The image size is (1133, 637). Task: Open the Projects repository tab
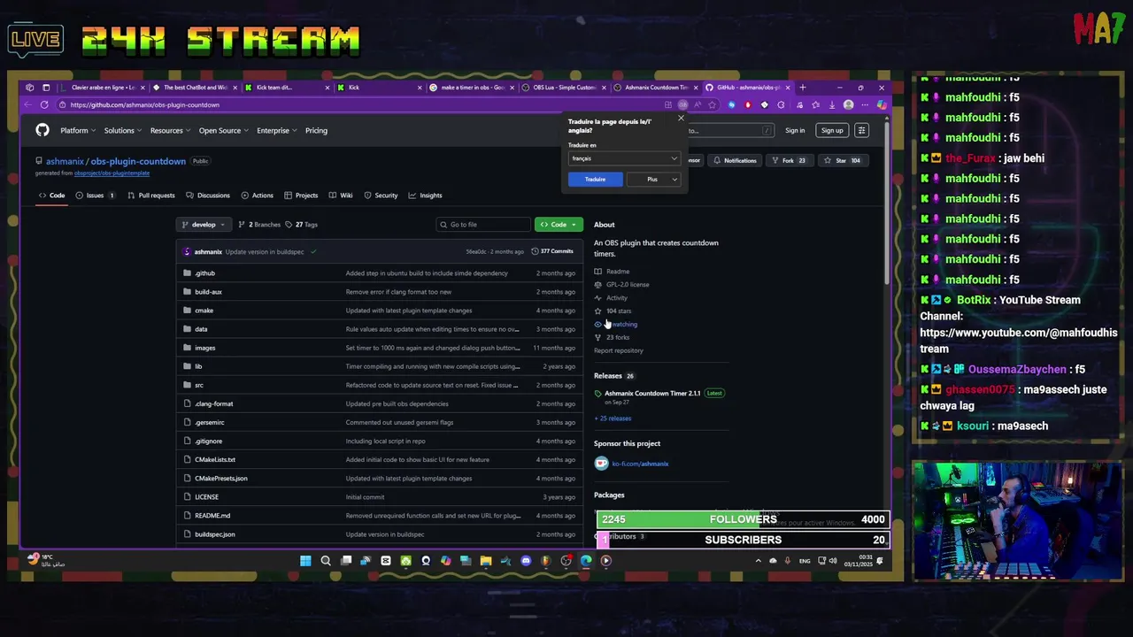click(x=301, y=196)
